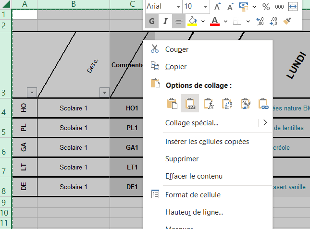Toggle italic (I) formatting
Screen dimensions: 310x229
(x=165, y=21)
